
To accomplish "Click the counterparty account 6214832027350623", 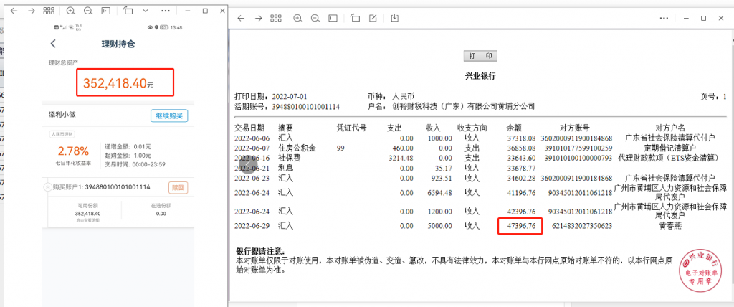I will 582,226.
